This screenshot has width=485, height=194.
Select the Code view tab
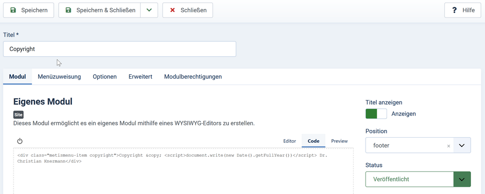pyautogui.click(x=313, y=141)
